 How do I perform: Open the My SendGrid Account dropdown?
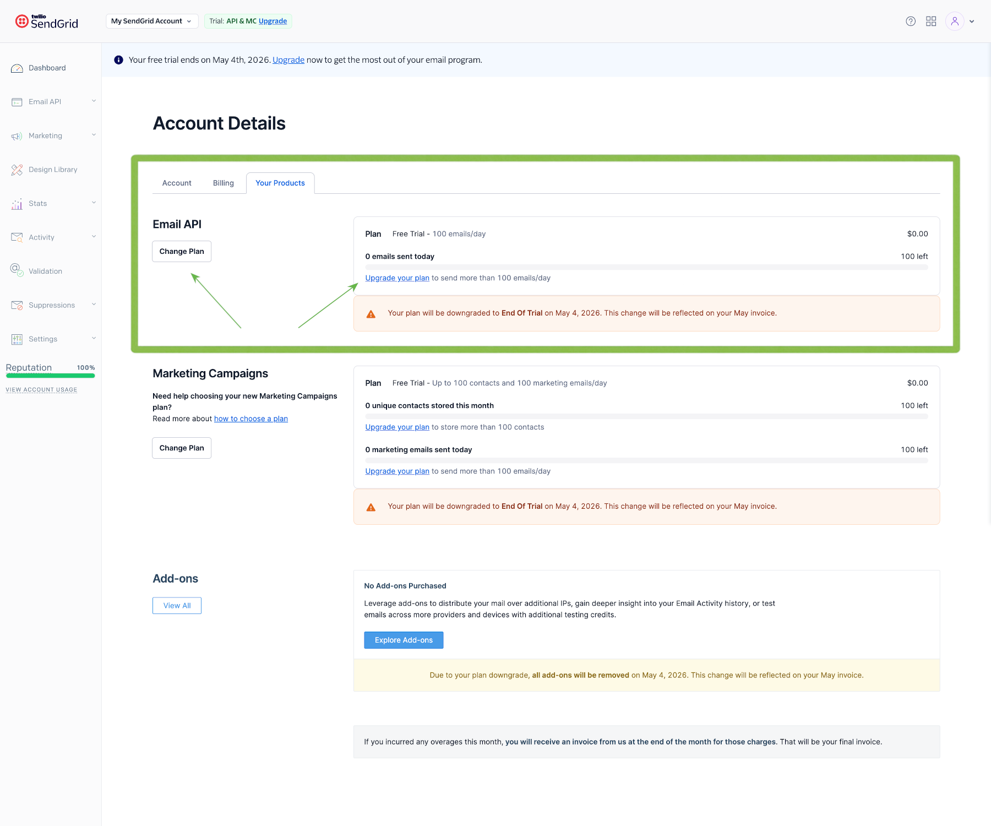click(152, 21)
